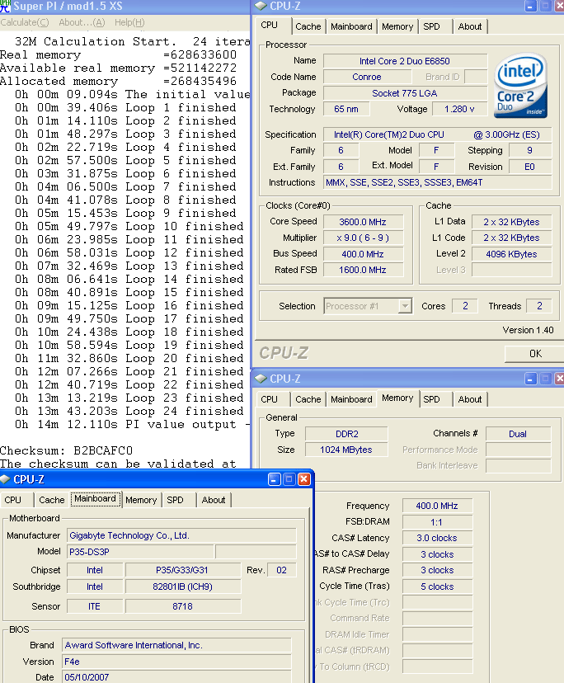
Task: Close the Mainboard CPU-Z window
Action: pos(304,479)
